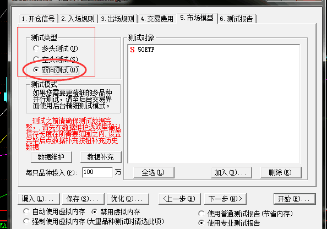The width and height of the screenshot is (327, 229).
Task: Focus the 每只品种投入 amount field
Action: tap(97, 172)
